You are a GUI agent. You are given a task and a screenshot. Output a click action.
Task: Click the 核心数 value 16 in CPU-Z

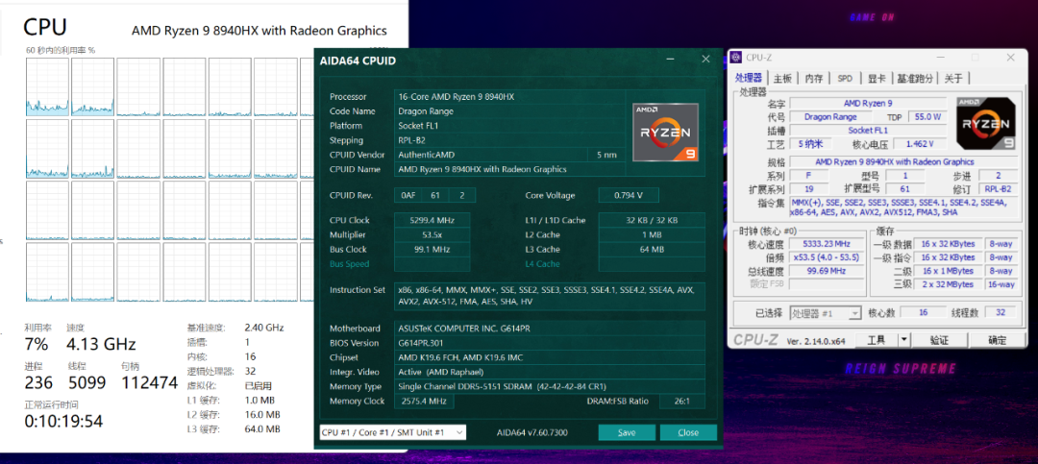click(x=923, y=312)
